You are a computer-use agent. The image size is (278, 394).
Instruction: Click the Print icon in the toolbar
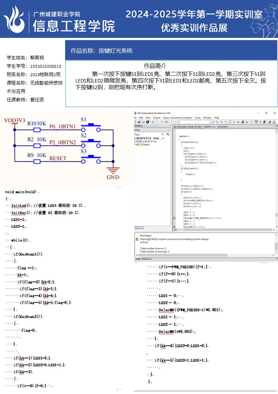[x=152, y=122]
